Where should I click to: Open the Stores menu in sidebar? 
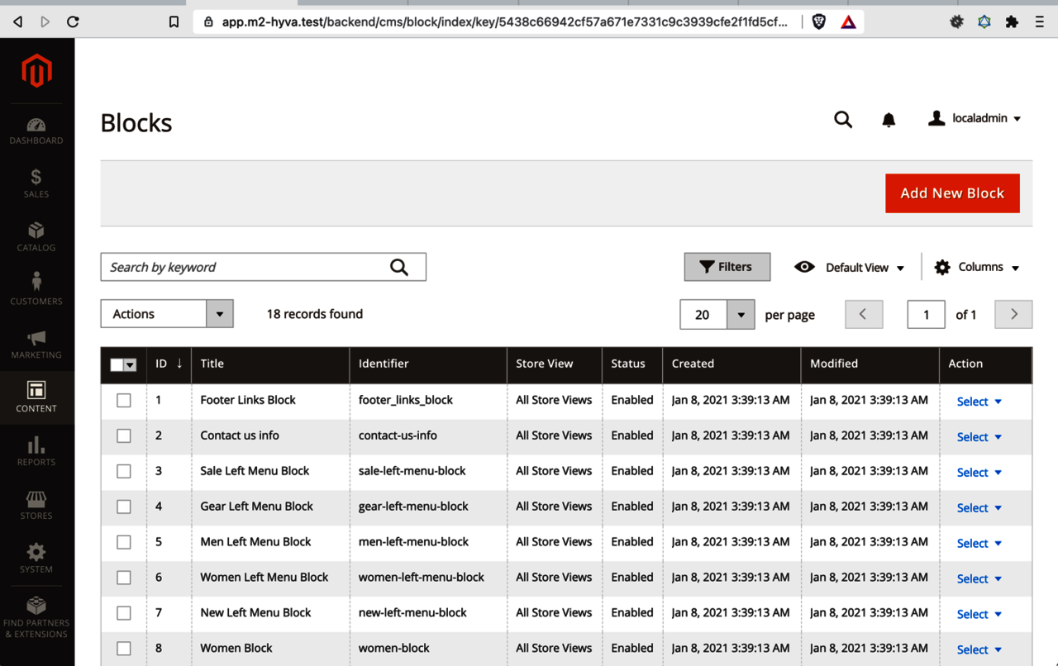coord(36,505)
